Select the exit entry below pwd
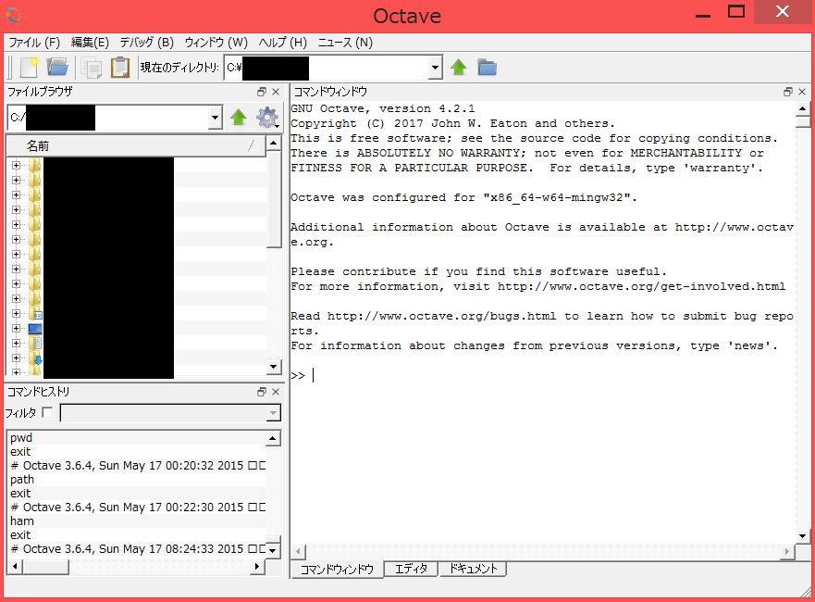 137,452
